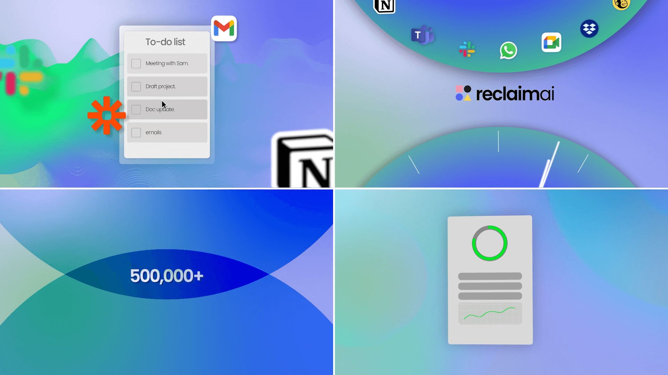Viewport: 668px width, 375px height.
Task: Click the Google Meet icon
Action: (x=551, y=43)
